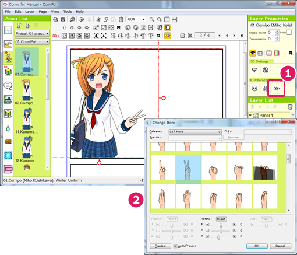Click Cancel in Change Item dialog
Image resolution: width=297 pixels, height=255 pixels.
[x=280, y=246]
